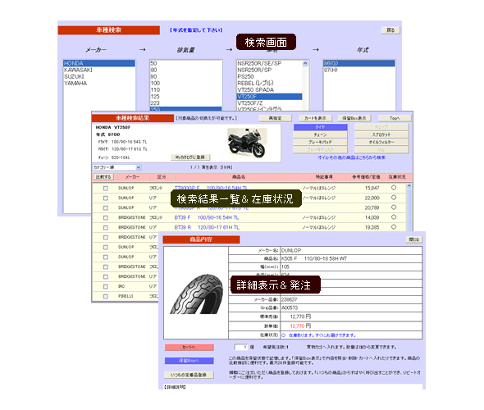The image size is (484, 410).
Task: Click the カートを表示 button
Action: (316, 118)
